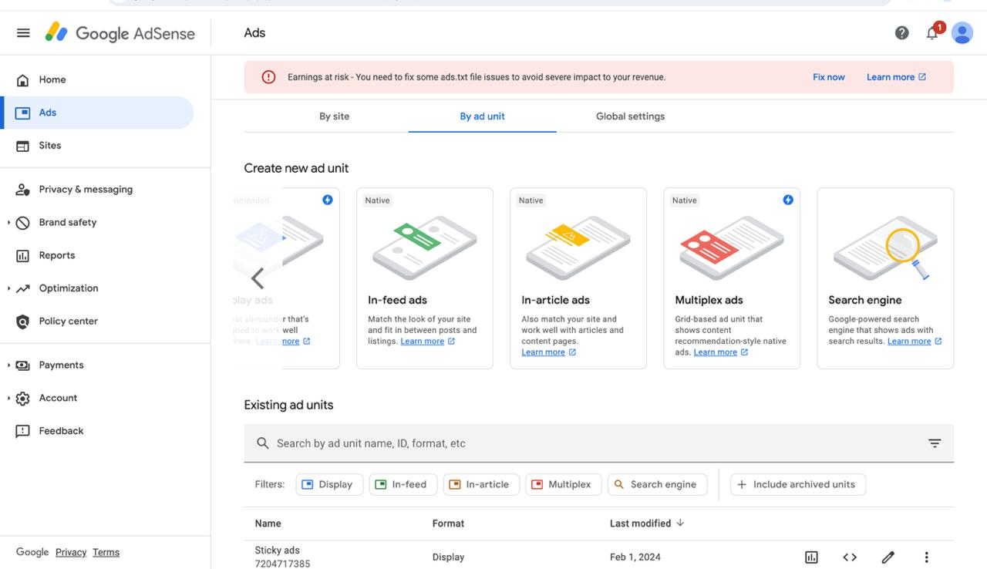
Task: Click the lightning badge on Multiplex card
Action: coord(788,200)
